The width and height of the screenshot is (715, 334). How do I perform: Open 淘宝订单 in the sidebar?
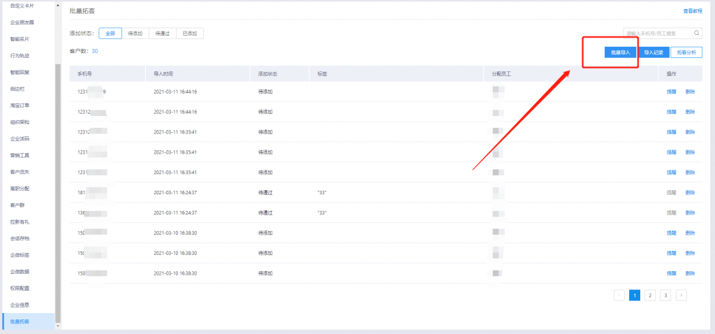tap(20, 106)
